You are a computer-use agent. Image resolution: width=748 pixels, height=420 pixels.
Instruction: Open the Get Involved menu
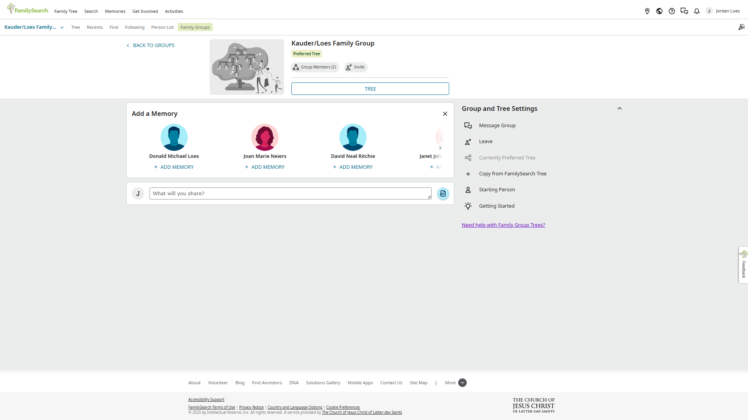click(x=145, y=11)
